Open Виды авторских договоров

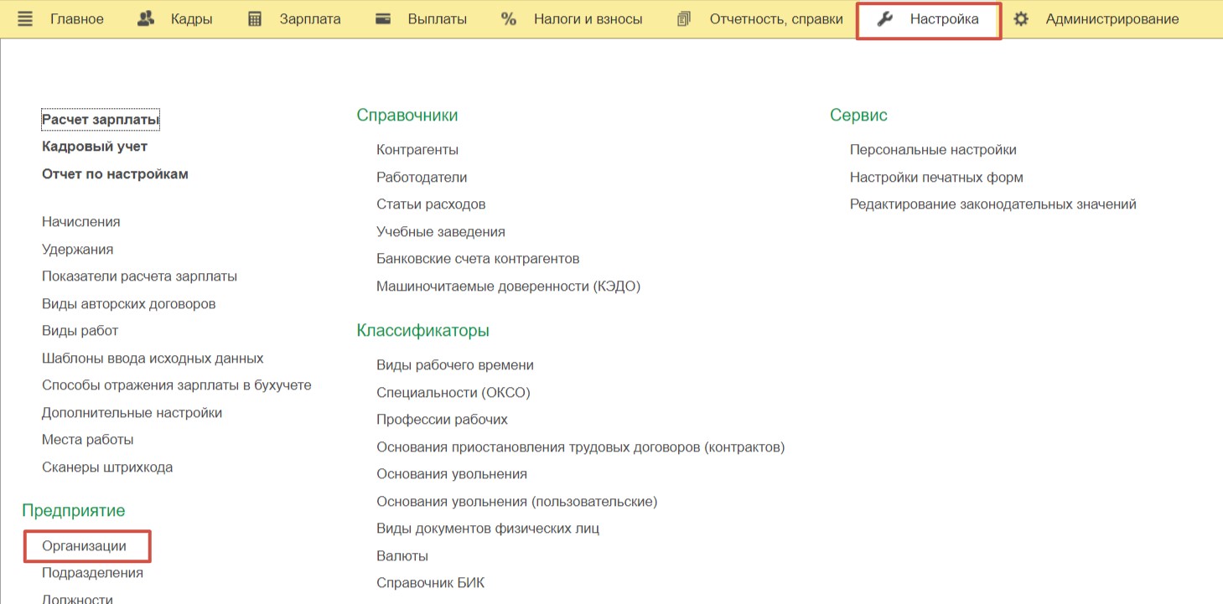129,304
